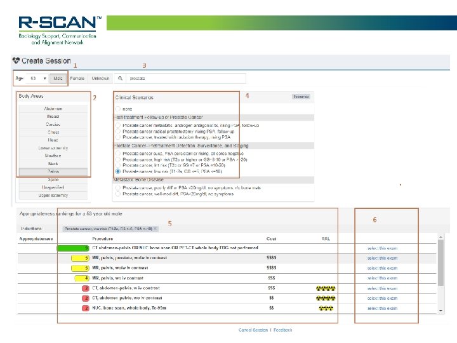Click red rating bar for NUC bone scan
This screenshot has height=343, width=457.
86,308
